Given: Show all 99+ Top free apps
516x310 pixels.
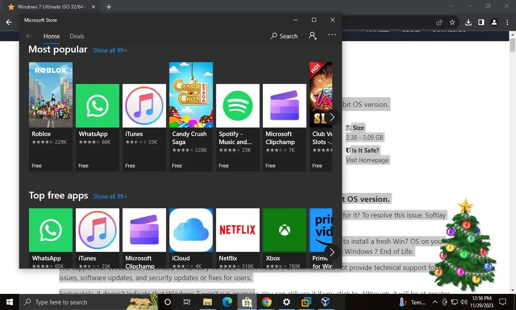Looking at the screenshot, I should [110, 197].
